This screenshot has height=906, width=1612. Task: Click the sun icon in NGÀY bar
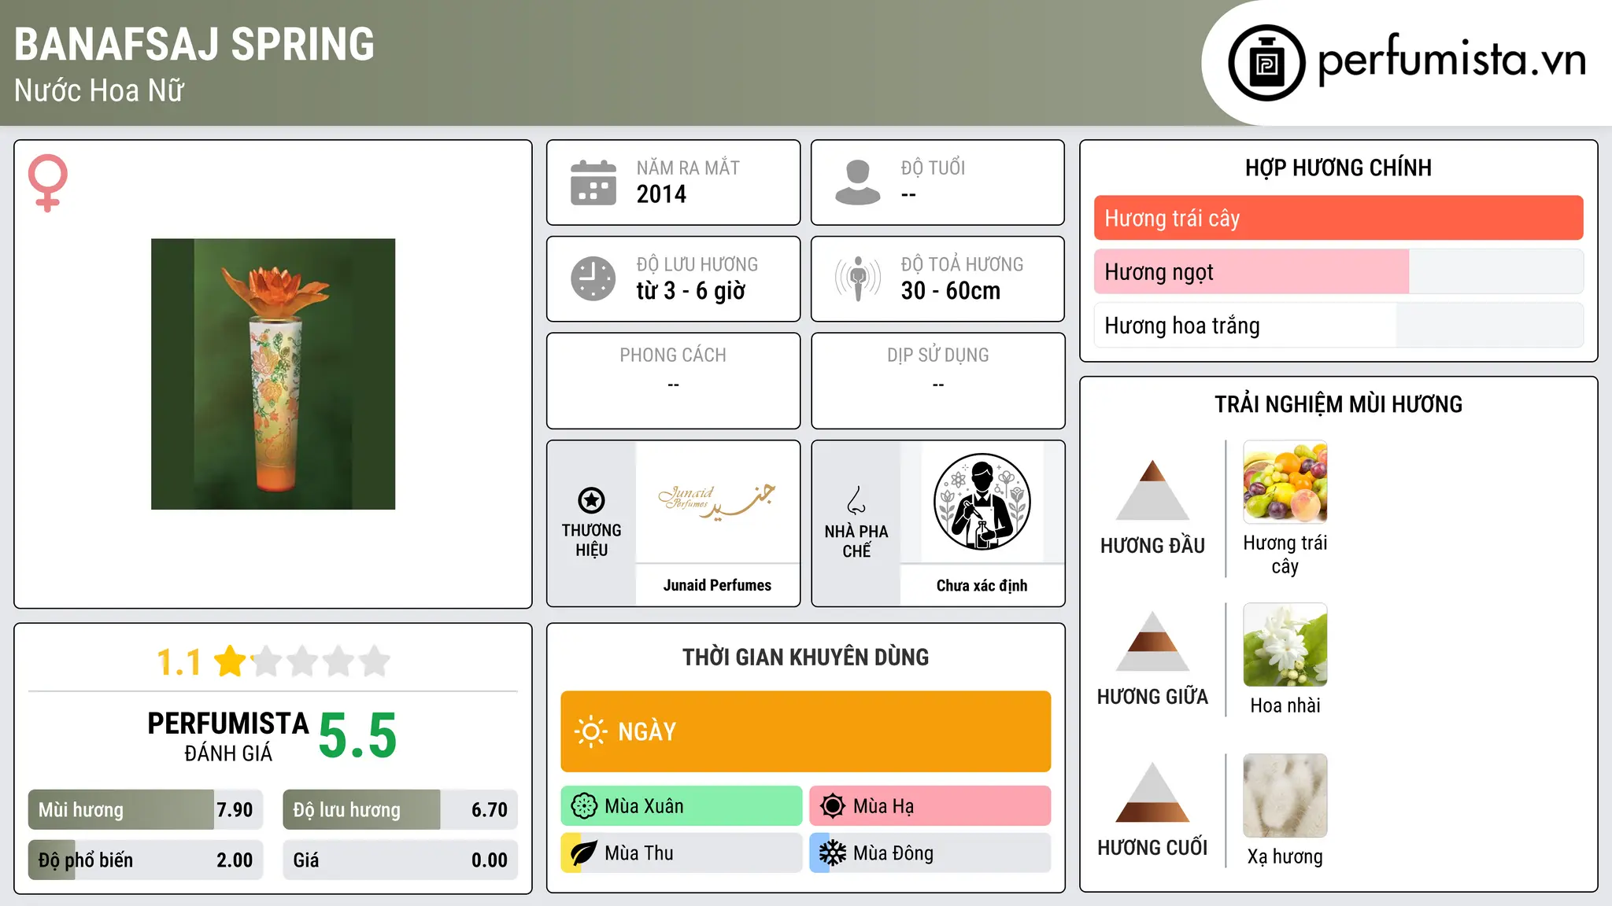pyautogui.click(x=590, y=731)
